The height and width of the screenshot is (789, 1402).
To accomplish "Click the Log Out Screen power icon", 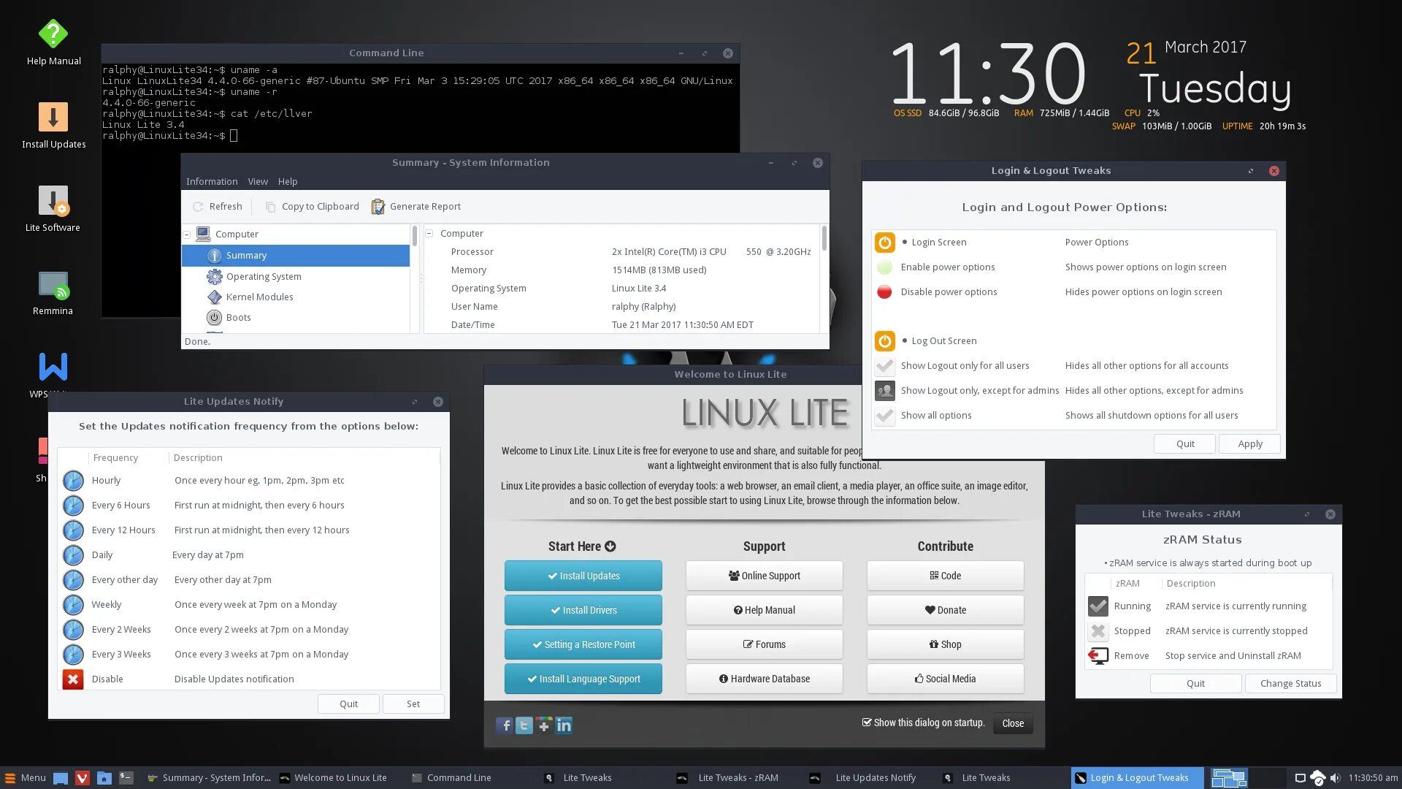I will pos(884,341).
